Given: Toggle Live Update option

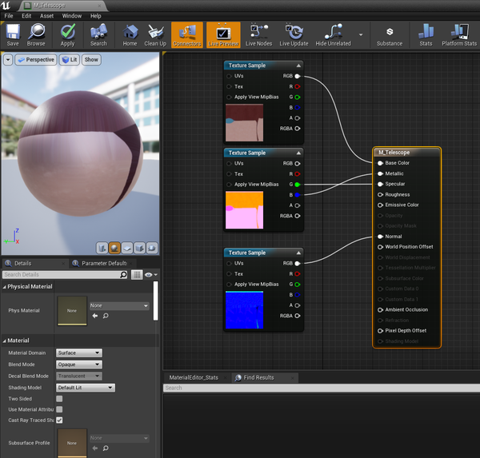Looking at the screenshot, I should (294, 35).
